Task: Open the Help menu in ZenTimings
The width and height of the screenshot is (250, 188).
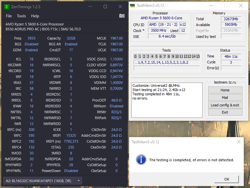Action: 35,16
